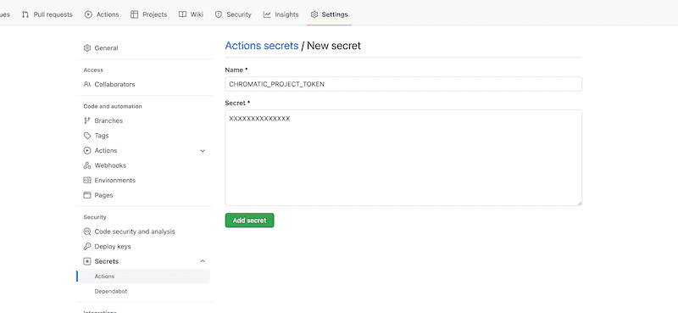678x313 pixels.
Task: Click the Collaborators people icon
Action: (x=87, y=85)
